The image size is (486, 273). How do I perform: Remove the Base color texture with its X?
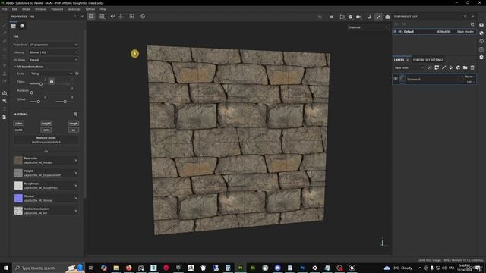pos(76,160)
